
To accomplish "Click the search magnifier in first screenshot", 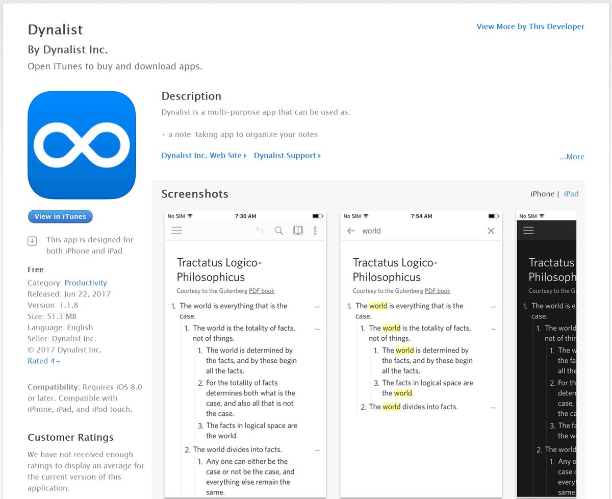I will click(x=278, y=231).
